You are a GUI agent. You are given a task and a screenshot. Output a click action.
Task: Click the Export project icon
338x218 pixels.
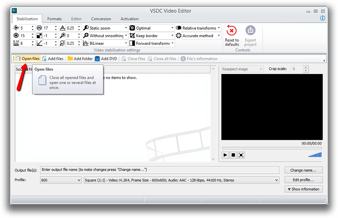coord(250,30)
